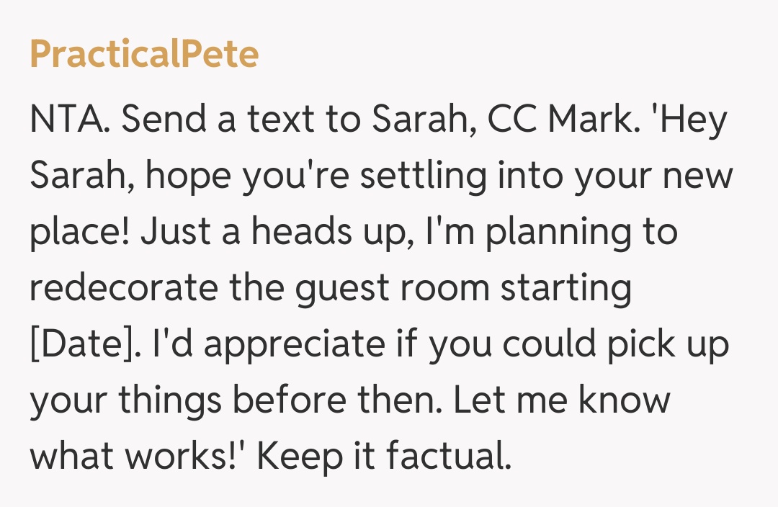
Task: Click the phrase "hope you're"
Action: (243, 177)
